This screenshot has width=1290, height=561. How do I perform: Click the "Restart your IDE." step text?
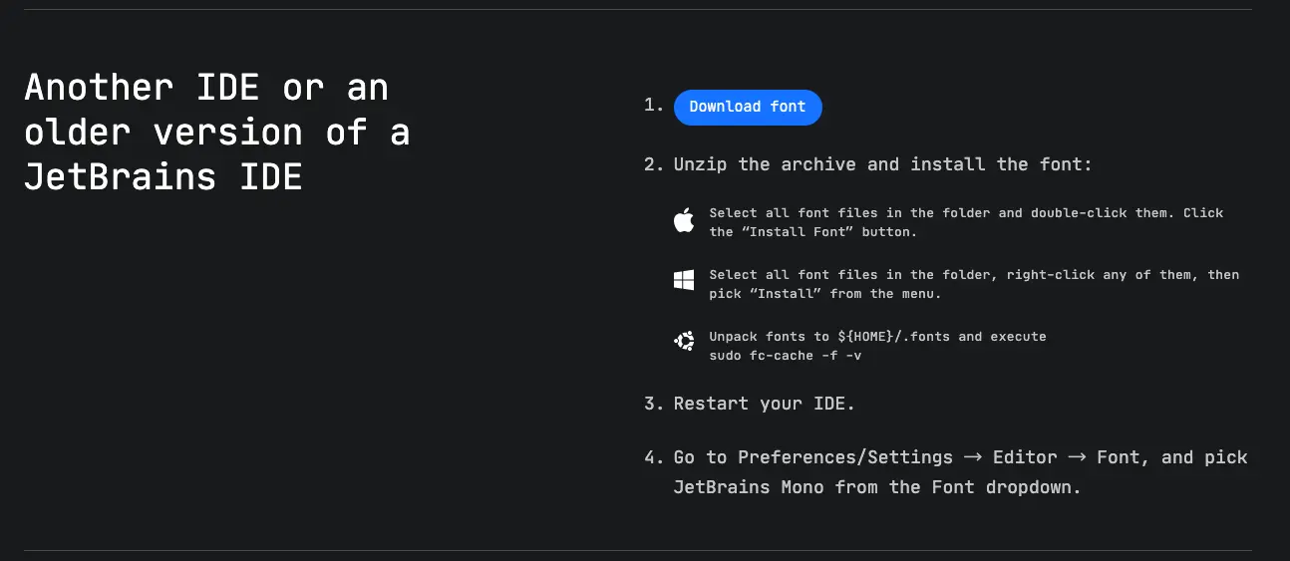[764, 404]
